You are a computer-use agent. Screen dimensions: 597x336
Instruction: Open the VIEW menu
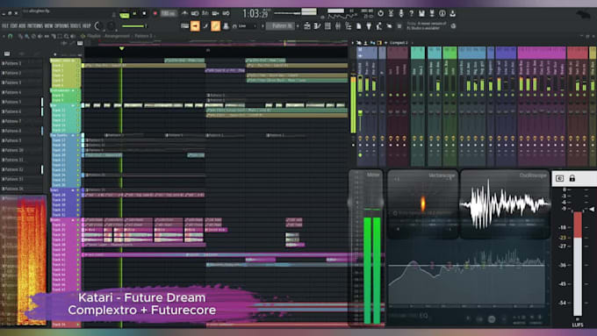click(x=49, y=25)
